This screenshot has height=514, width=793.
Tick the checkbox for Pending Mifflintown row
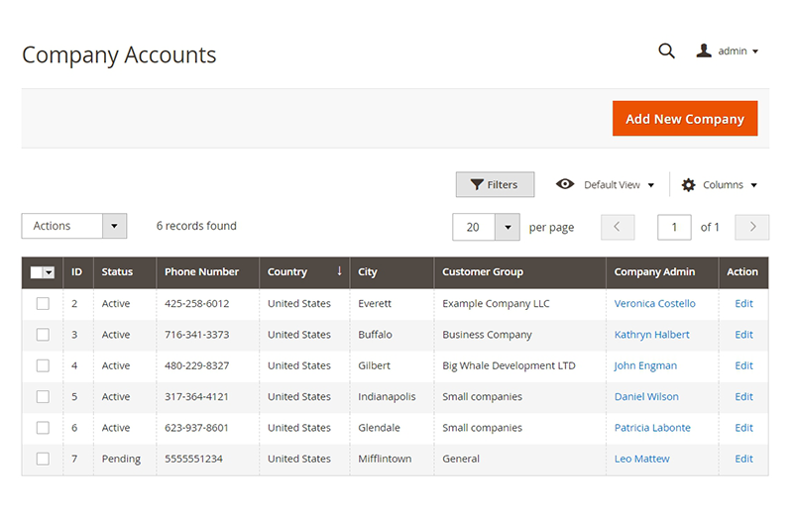tap(43, 459)
